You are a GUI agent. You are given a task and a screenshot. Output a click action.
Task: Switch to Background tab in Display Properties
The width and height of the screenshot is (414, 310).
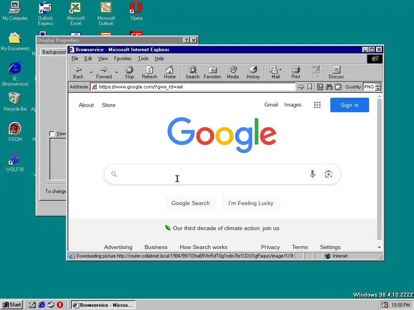tap(54, 52)
